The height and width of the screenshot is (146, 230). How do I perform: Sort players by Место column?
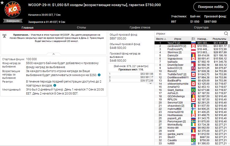161,39
